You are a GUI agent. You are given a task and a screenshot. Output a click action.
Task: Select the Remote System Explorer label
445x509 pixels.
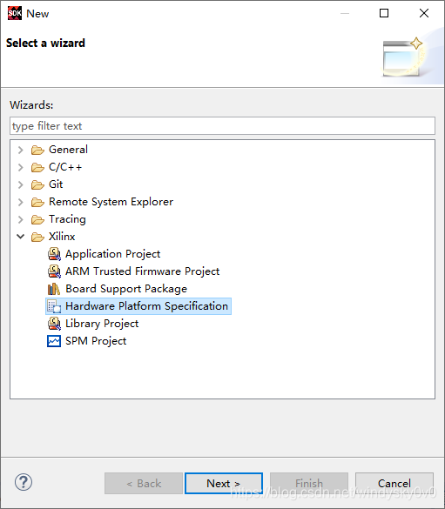pos(111,202)
